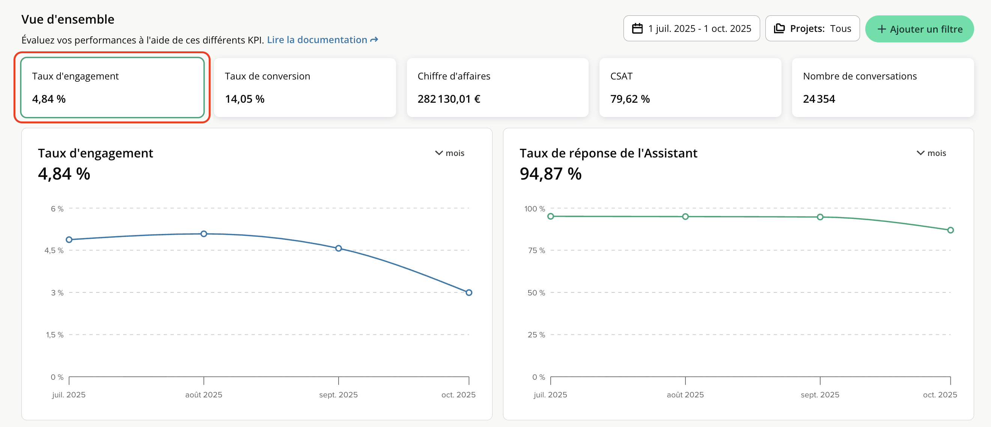Select the Nombre de conversations card
The width and height of the screenshot is (991, 427).
click(883, 87)
